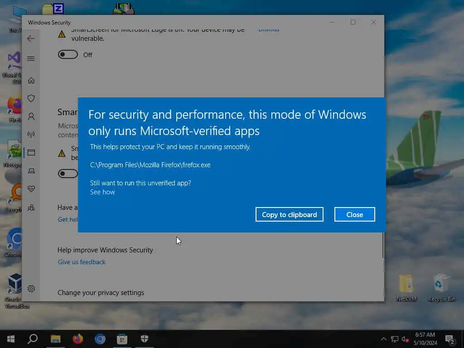Dismiss the Edge SmartScreen warning
Screen dimensions: 464x348
(x=268, y=30)
